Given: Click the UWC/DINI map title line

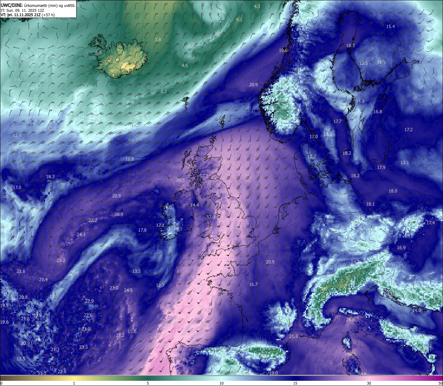Looking at the screenshot, I should 38,5.
